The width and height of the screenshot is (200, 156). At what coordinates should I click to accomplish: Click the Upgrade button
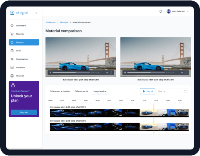[24, 112]
